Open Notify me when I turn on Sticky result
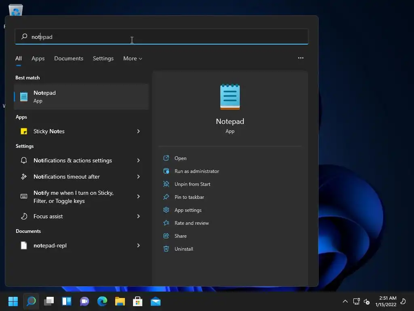Image resolution: width=414 pixels, height=311 pixels. 81,196
